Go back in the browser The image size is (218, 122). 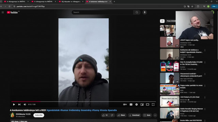coord(1,6)
